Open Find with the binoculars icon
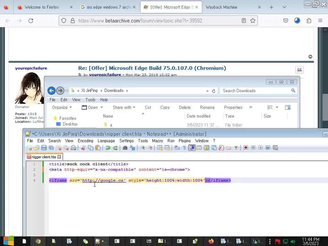 [125, 148]
